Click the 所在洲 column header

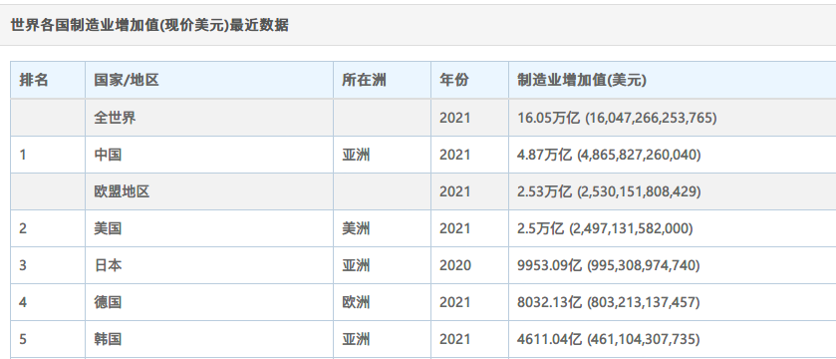(x=364, y=80)
